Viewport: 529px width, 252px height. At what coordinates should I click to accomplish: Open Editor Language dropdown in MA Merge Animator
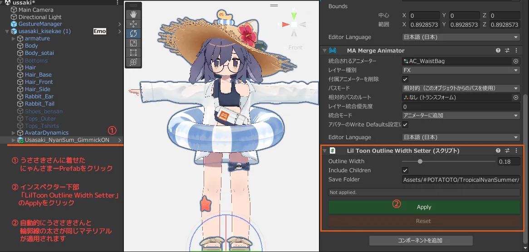coord(461,137)
